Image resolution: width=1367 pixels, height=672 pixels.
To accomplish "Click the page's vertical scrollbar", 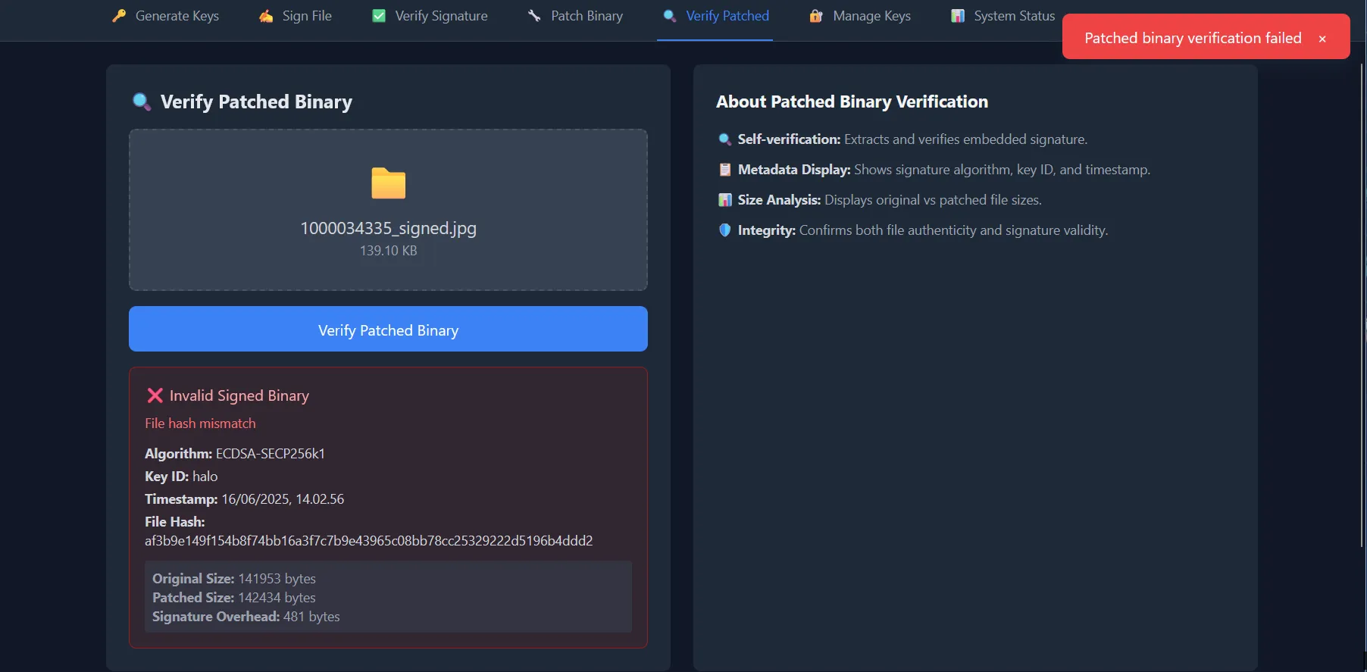I will point(1362,303).
